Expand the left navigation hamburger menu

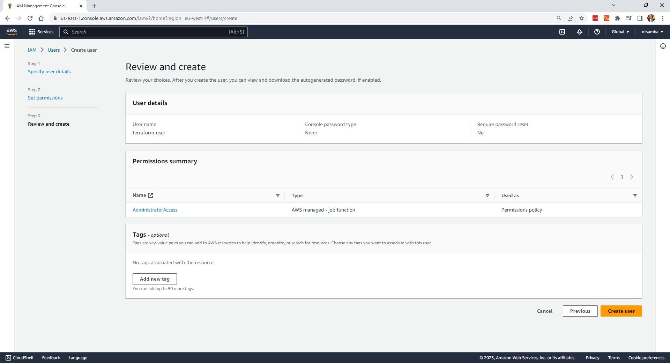point(7,46)
